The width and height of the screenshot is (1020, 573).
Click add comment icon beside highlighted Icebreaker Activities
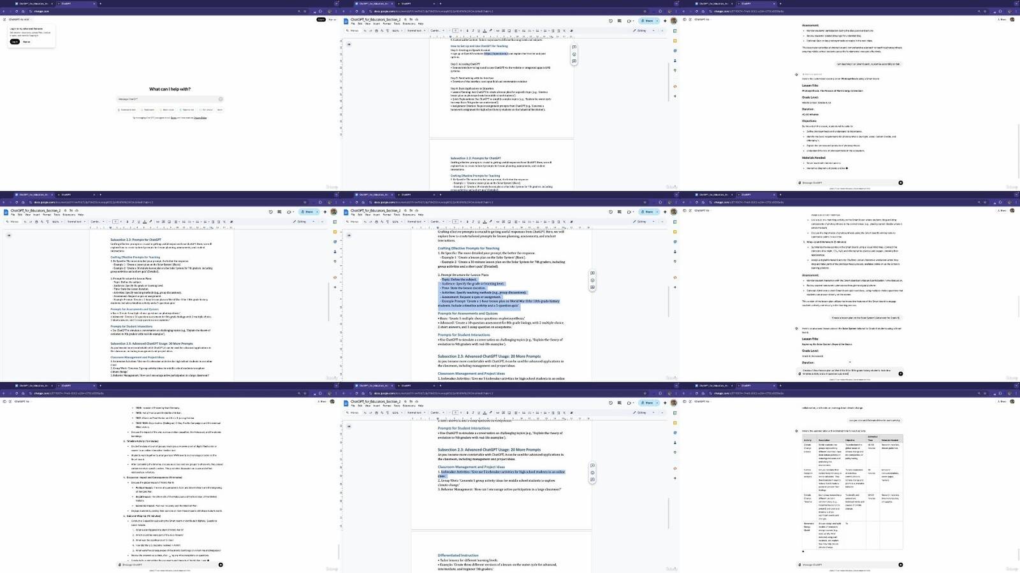tap(593, 465)
